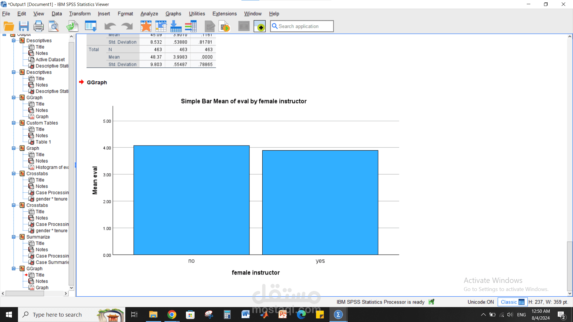Image resolution: width=573 pixels, height=322 pixels.
Task: Click the Export output icon
Action: point(72,26)
